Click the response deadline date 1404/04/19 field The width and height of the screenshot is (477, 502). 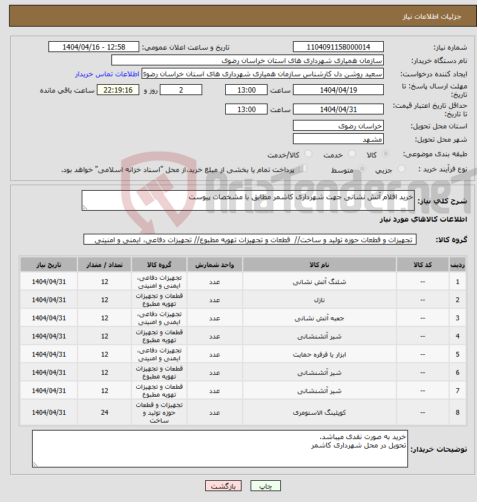tap(338, 90)
